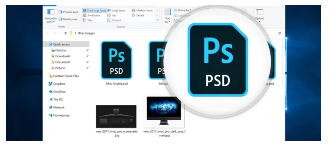This screenshot has width=331, height=146.
Task: Go up one folder level
Action: (66, 33)
